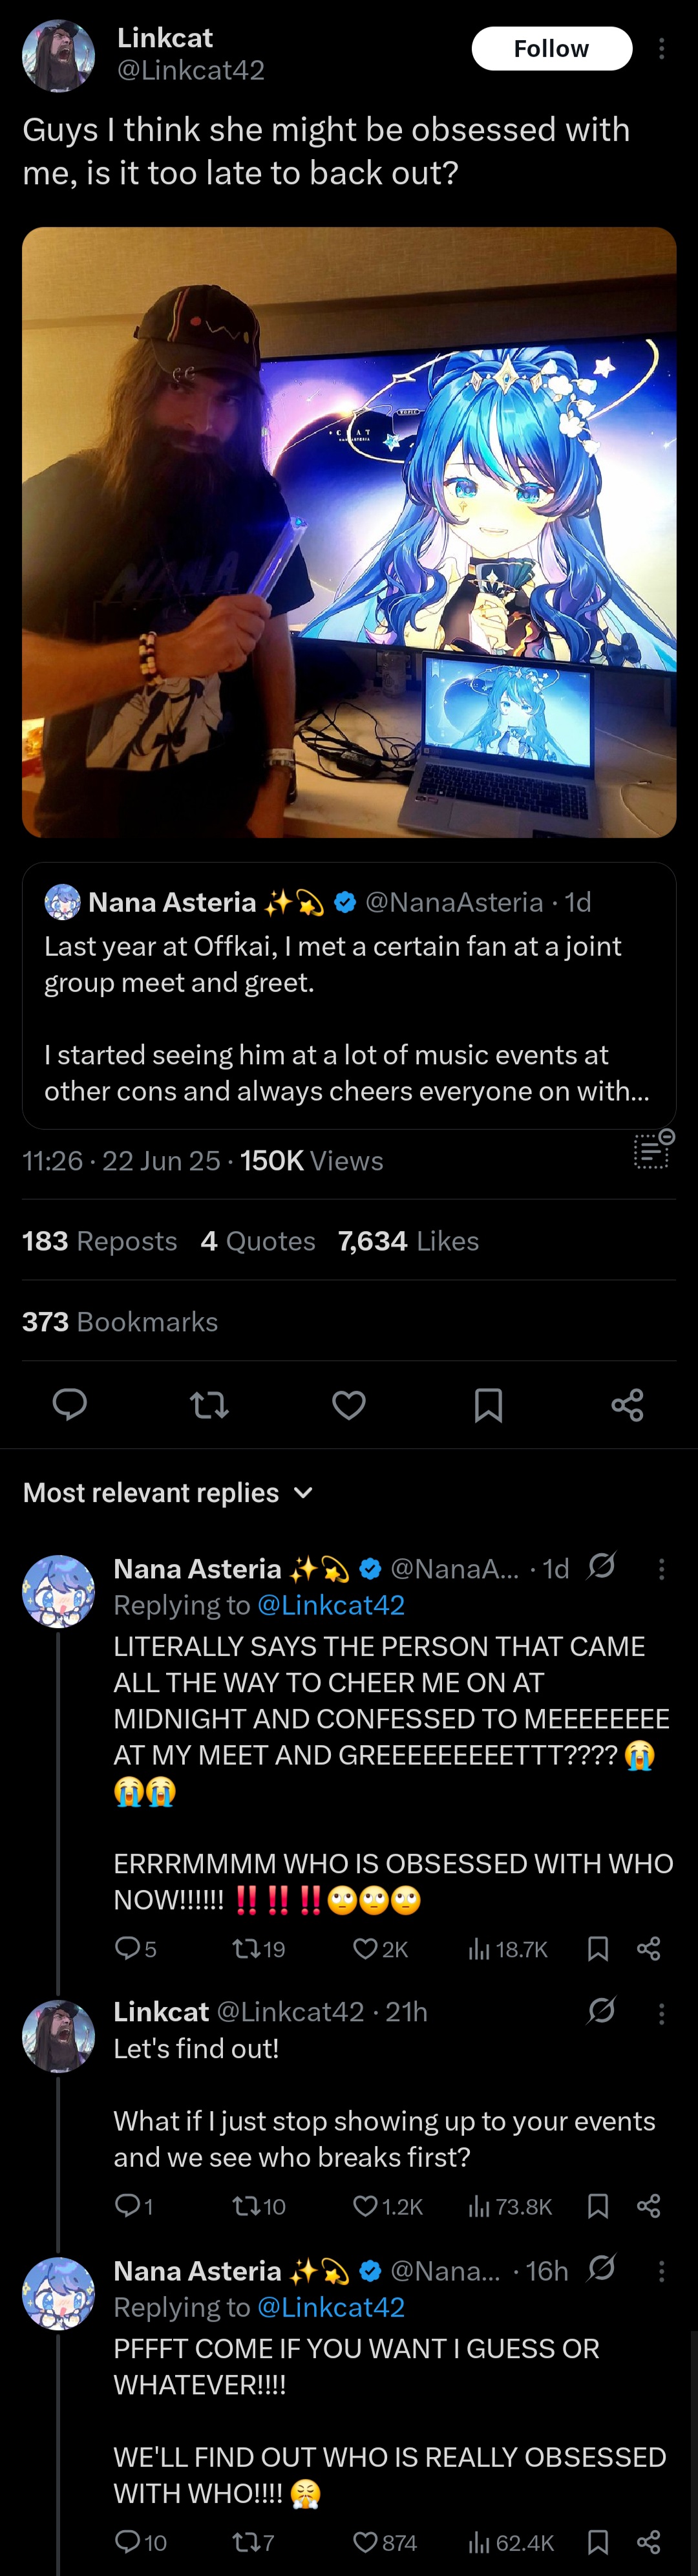The width and height of the screenshot is (698, 2576).
Task: Share the main Linkcat post
Action: pos(627,1405)
